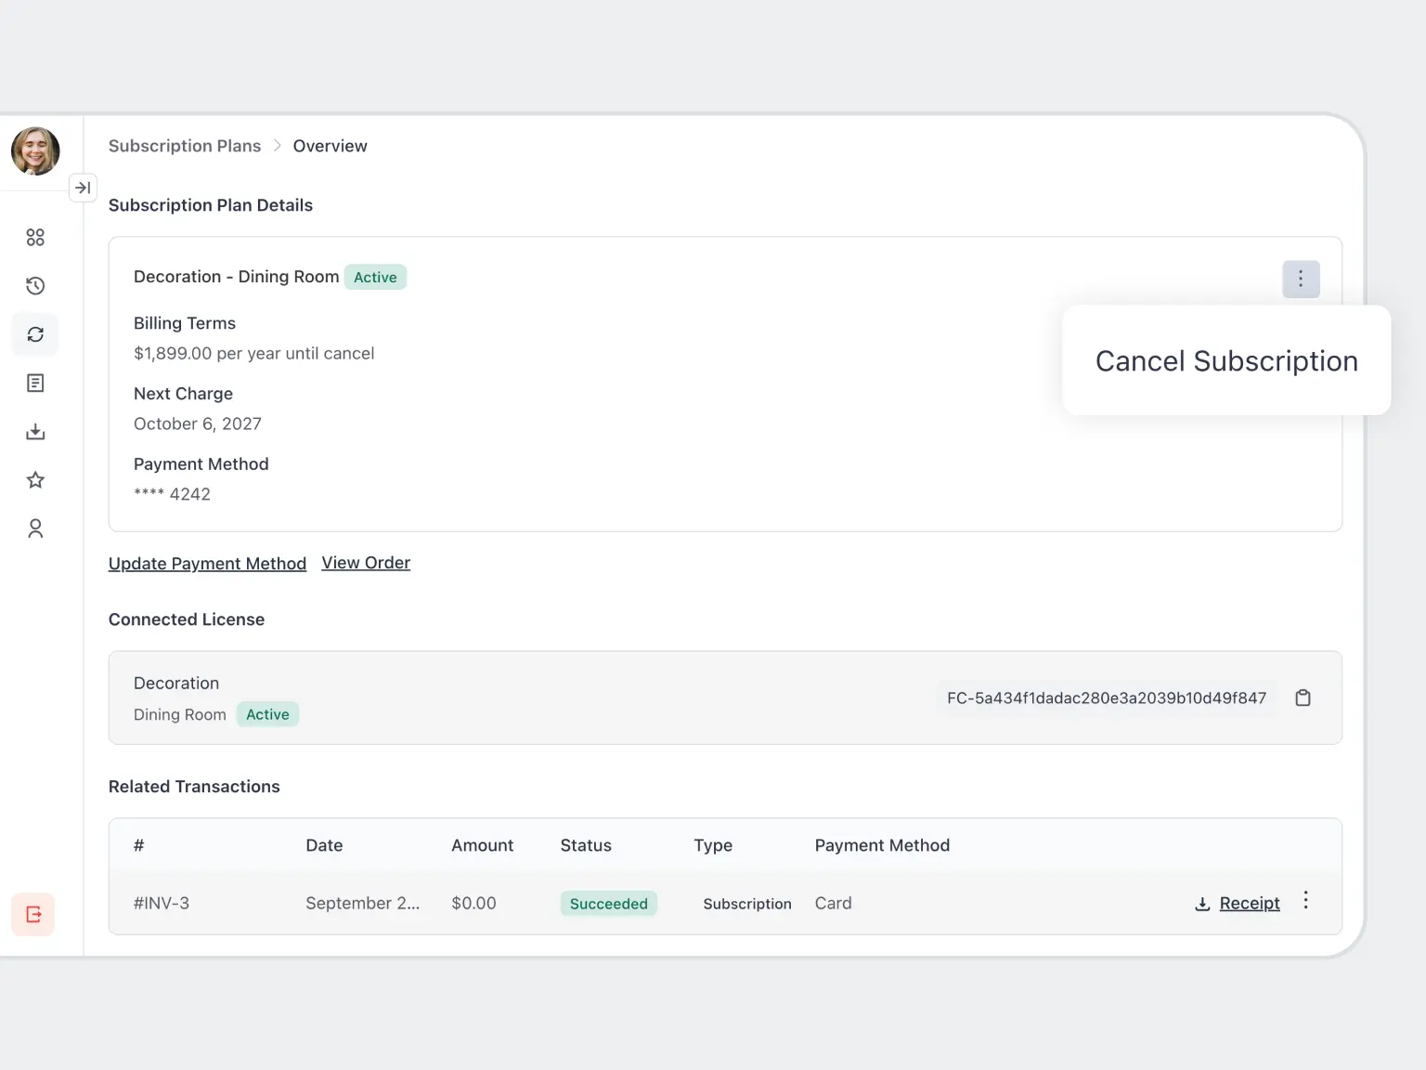Click the Decoration - Dining Room plan title
1426x1070 pixels.
point(236,277)
